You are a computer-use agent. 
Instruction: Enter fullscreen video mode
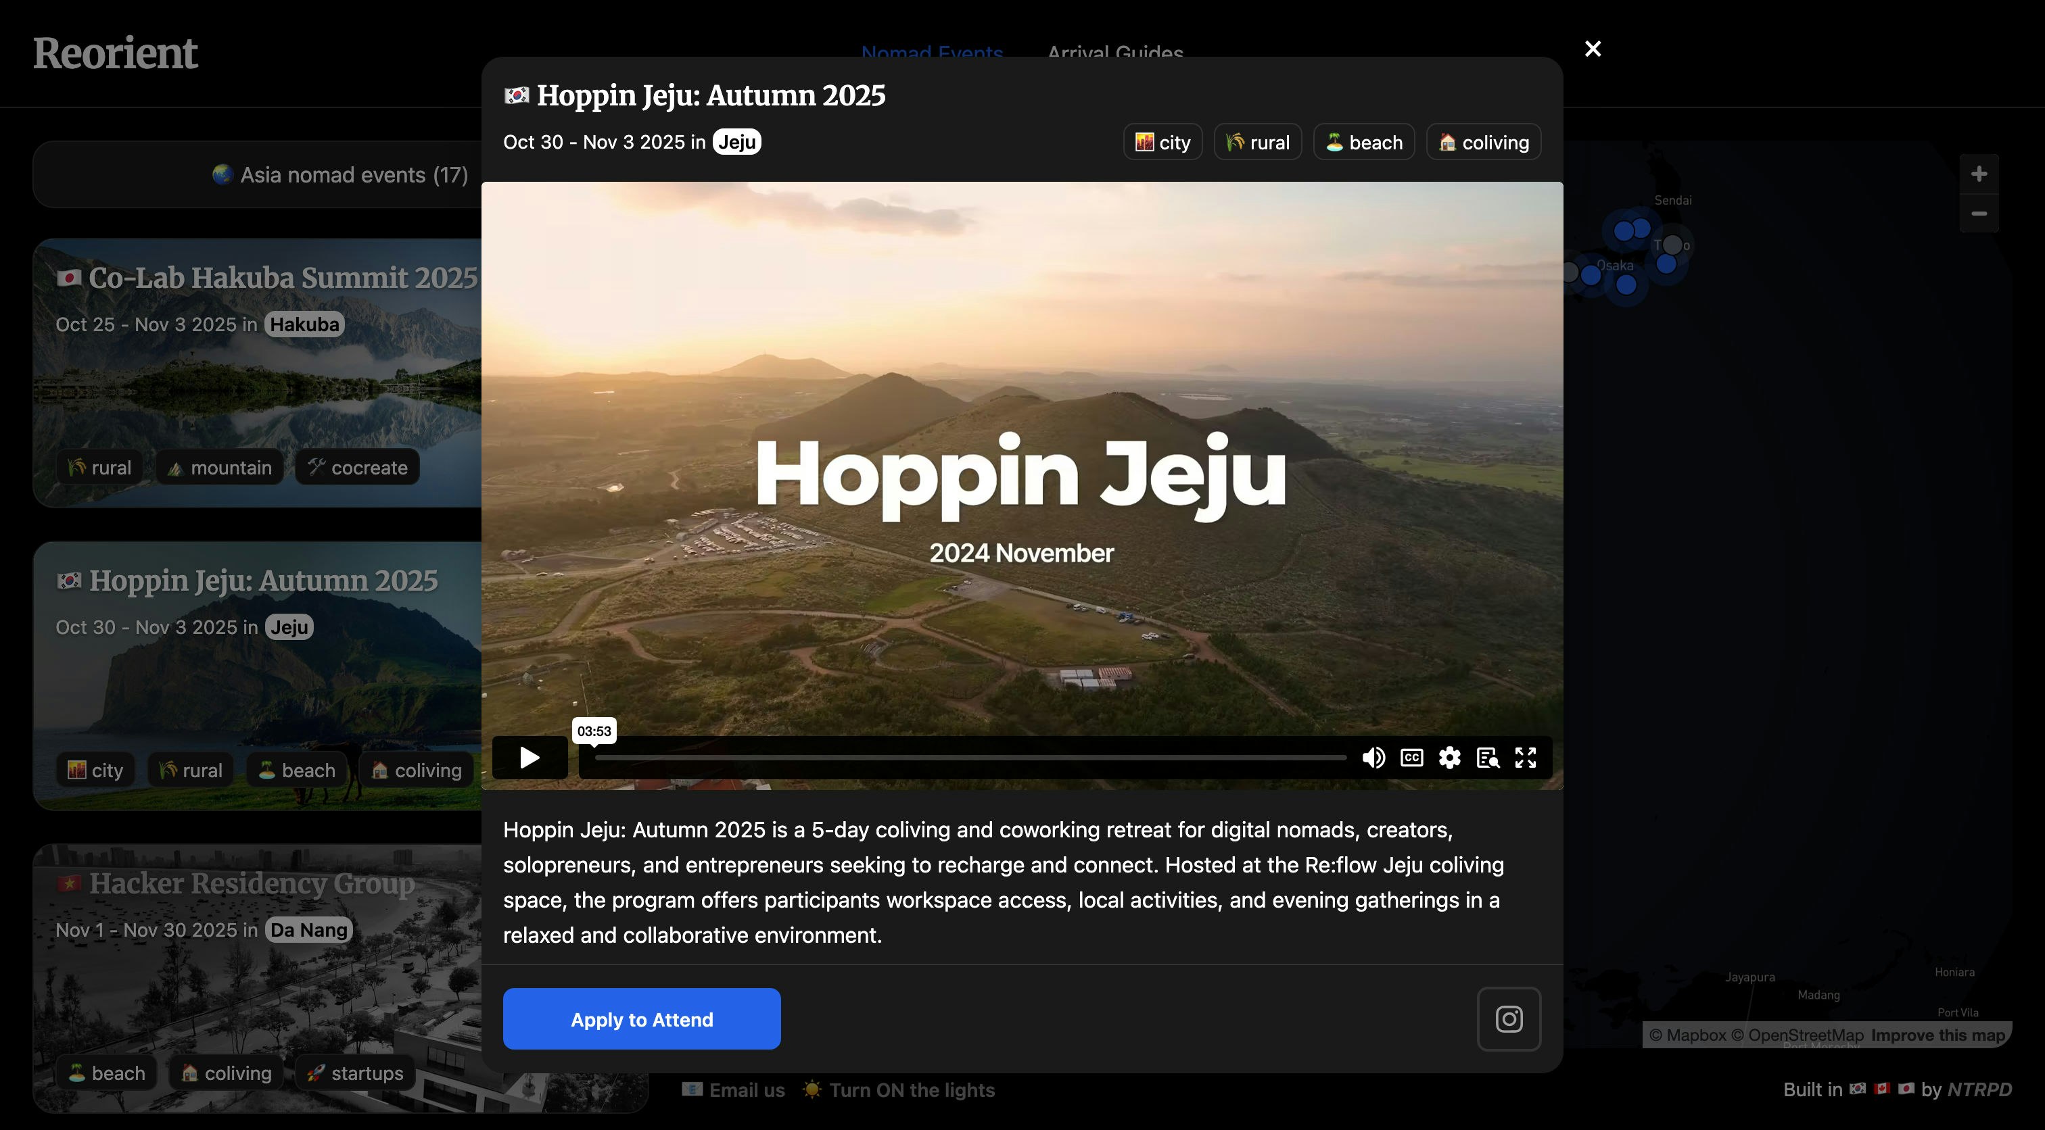tap(1525, 757)
